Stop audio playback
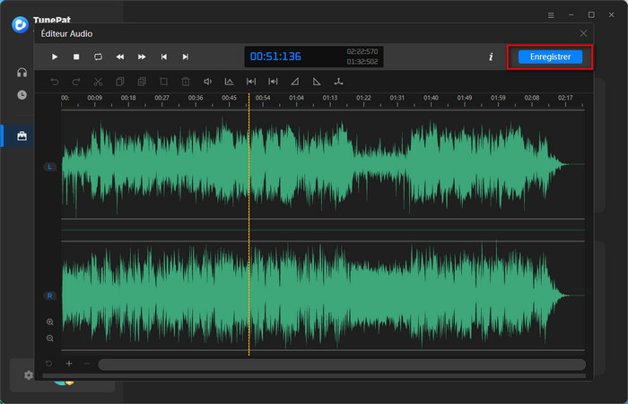 [76, 57]
